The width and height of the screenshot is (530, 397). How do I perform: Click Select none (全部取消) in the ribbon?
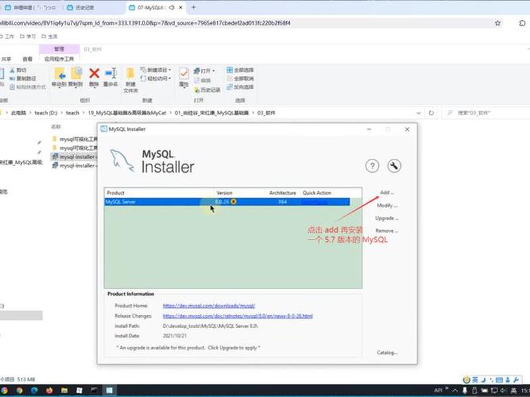(240, 78)
